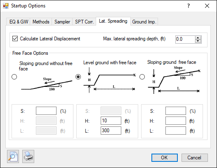
Task: Select Sloping ground free face radio
Action: click(x=142, y=77)
